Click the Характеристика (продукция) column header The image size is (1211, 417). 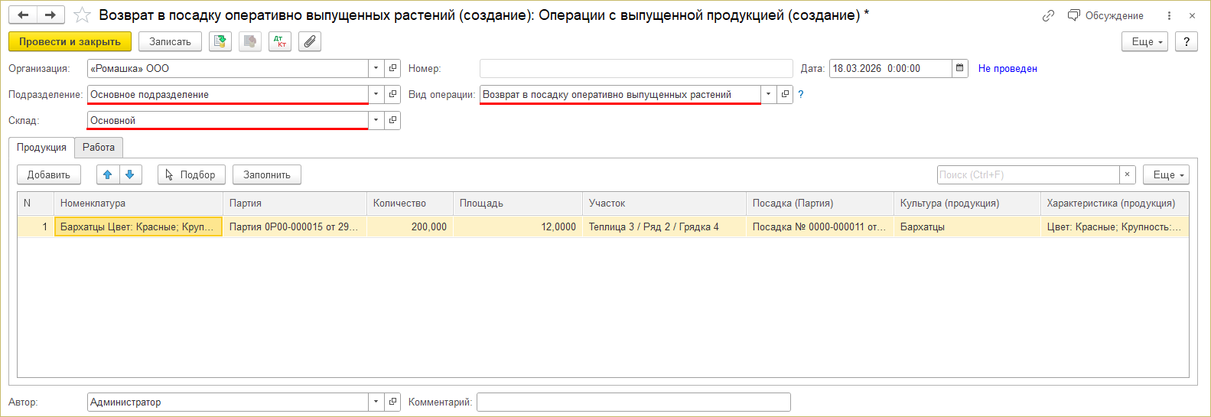(x=1115, y=203)
